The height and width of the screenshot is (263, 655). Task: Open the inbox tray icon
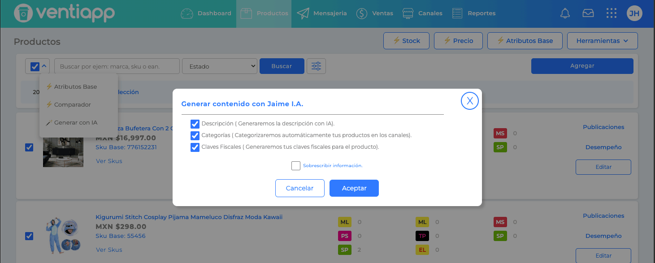click(x=588, y=13)
